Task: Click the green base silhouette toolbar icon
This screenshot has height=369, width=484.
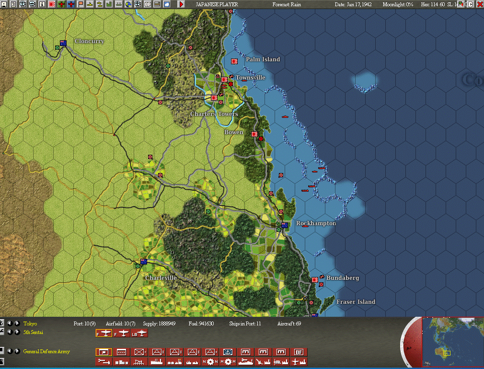Action: [109, 4]
